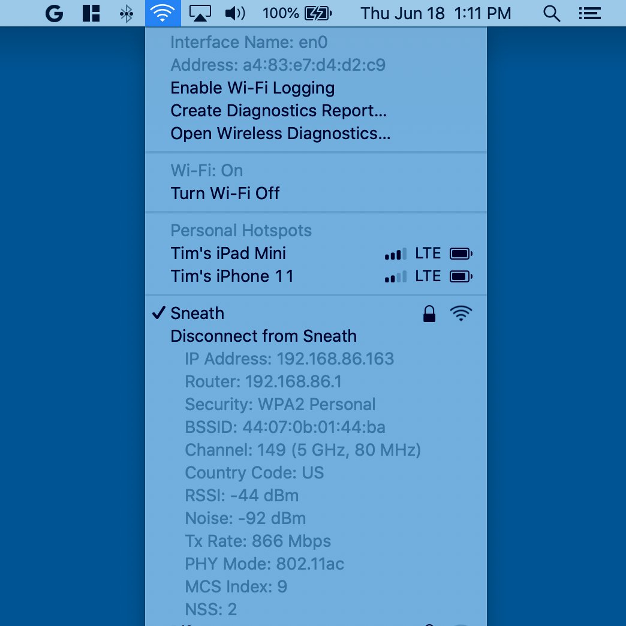The height and width of the screenshot is (626, 626).
Task: Click the LTE label for Tim's iPhone 11
Action: pos(428,276)
